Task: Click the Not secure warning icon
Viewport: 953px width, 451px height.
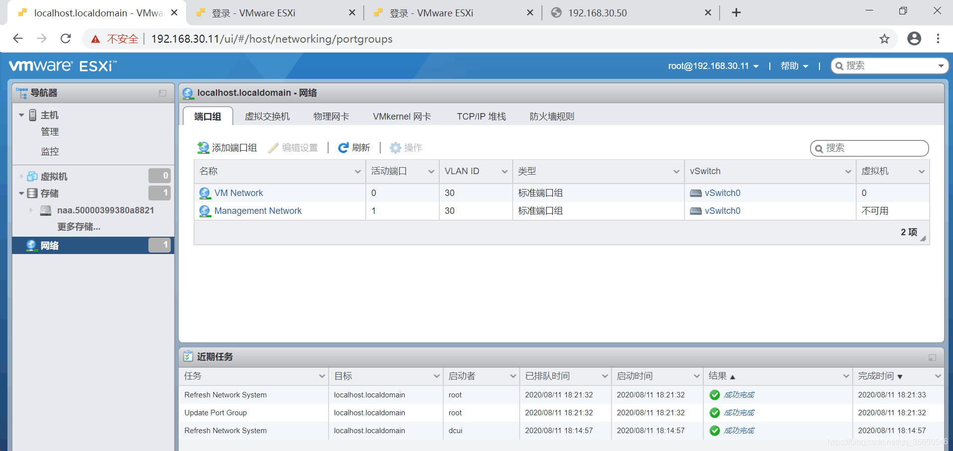Action: click(95, 39)
